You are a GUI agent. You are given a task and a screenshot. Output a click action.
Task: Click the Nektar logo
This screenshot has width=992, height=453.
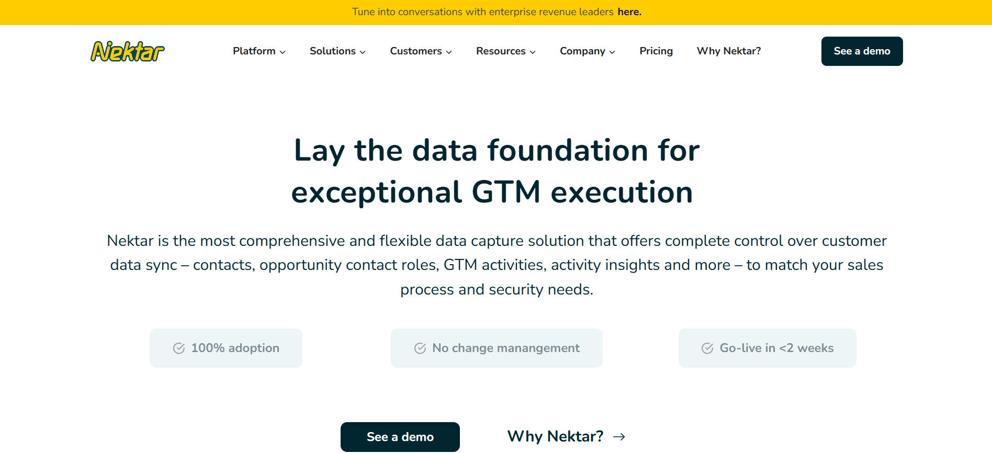(x=127, y=51)
